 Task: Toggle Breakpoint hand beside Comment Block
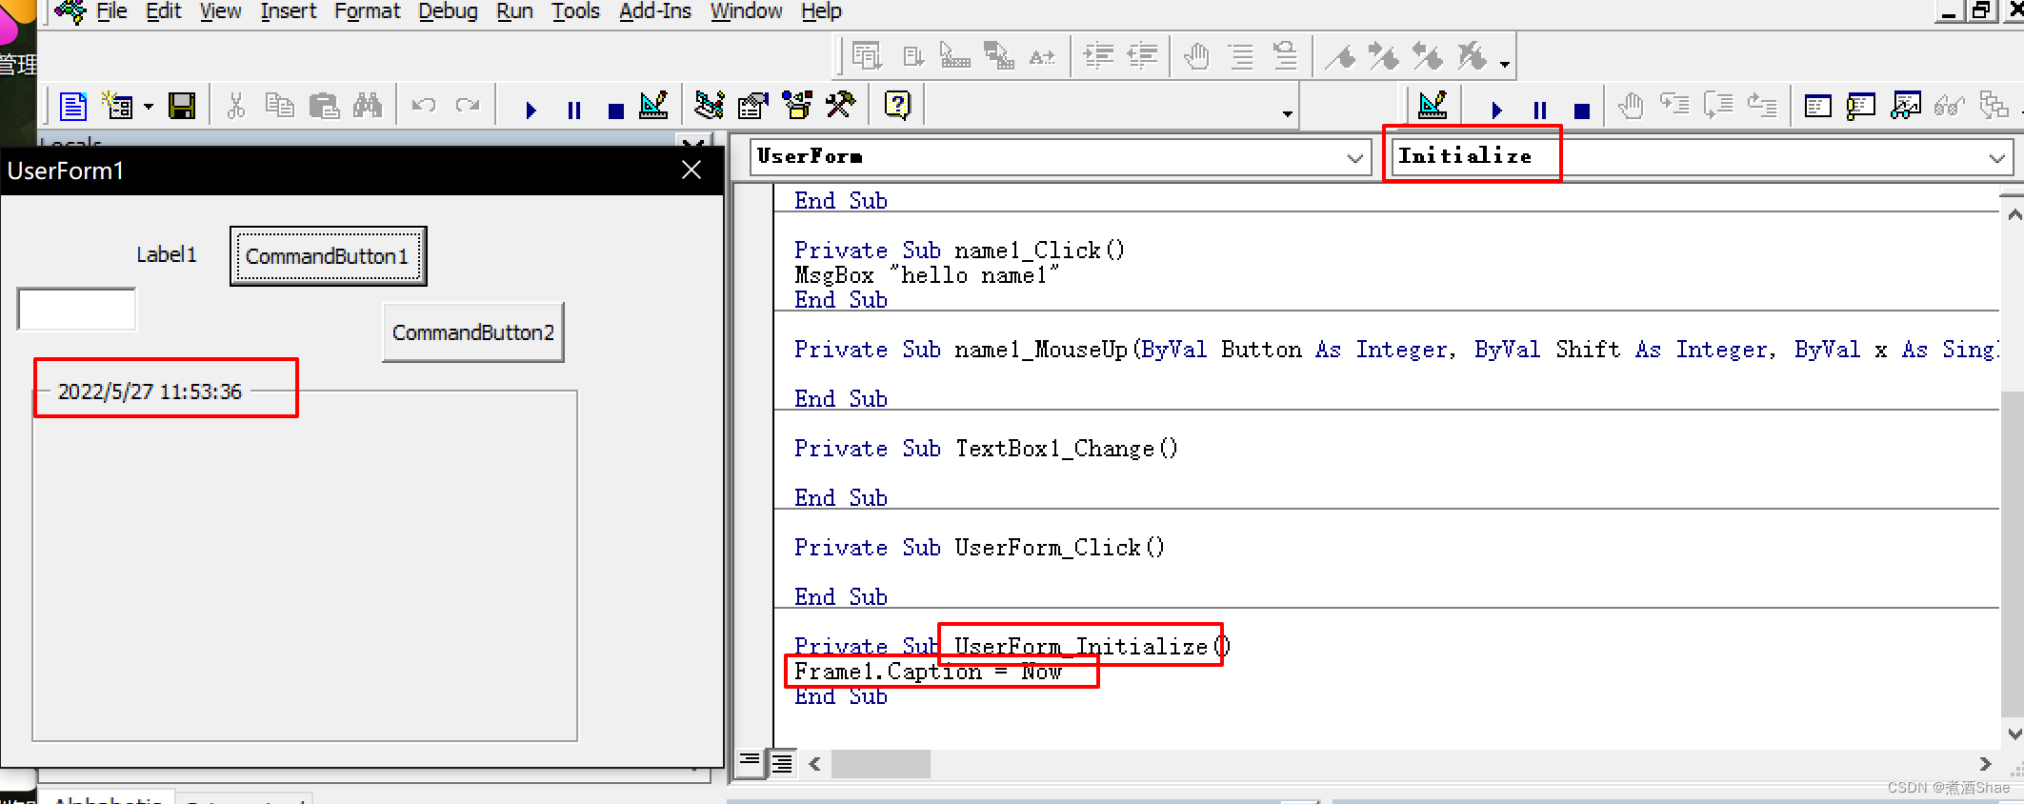(1197, 57)
